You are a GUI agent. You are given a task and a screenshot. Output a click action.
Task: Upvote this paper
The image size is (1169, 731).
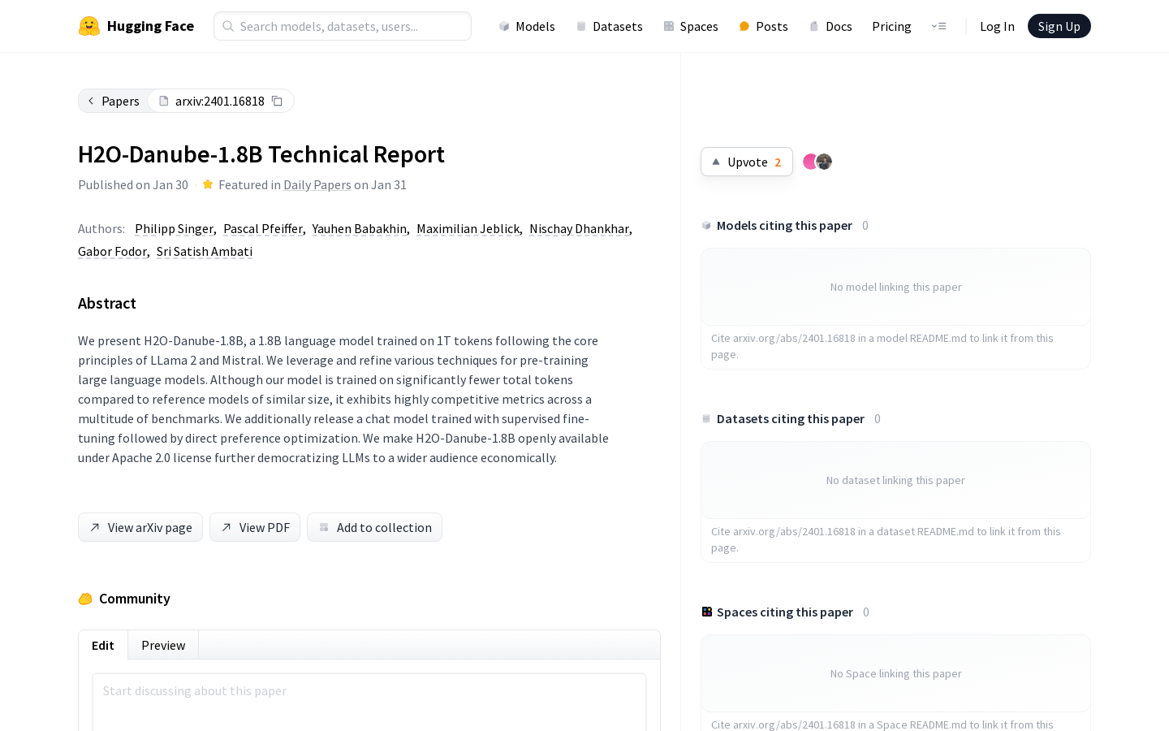pos(747,162)
